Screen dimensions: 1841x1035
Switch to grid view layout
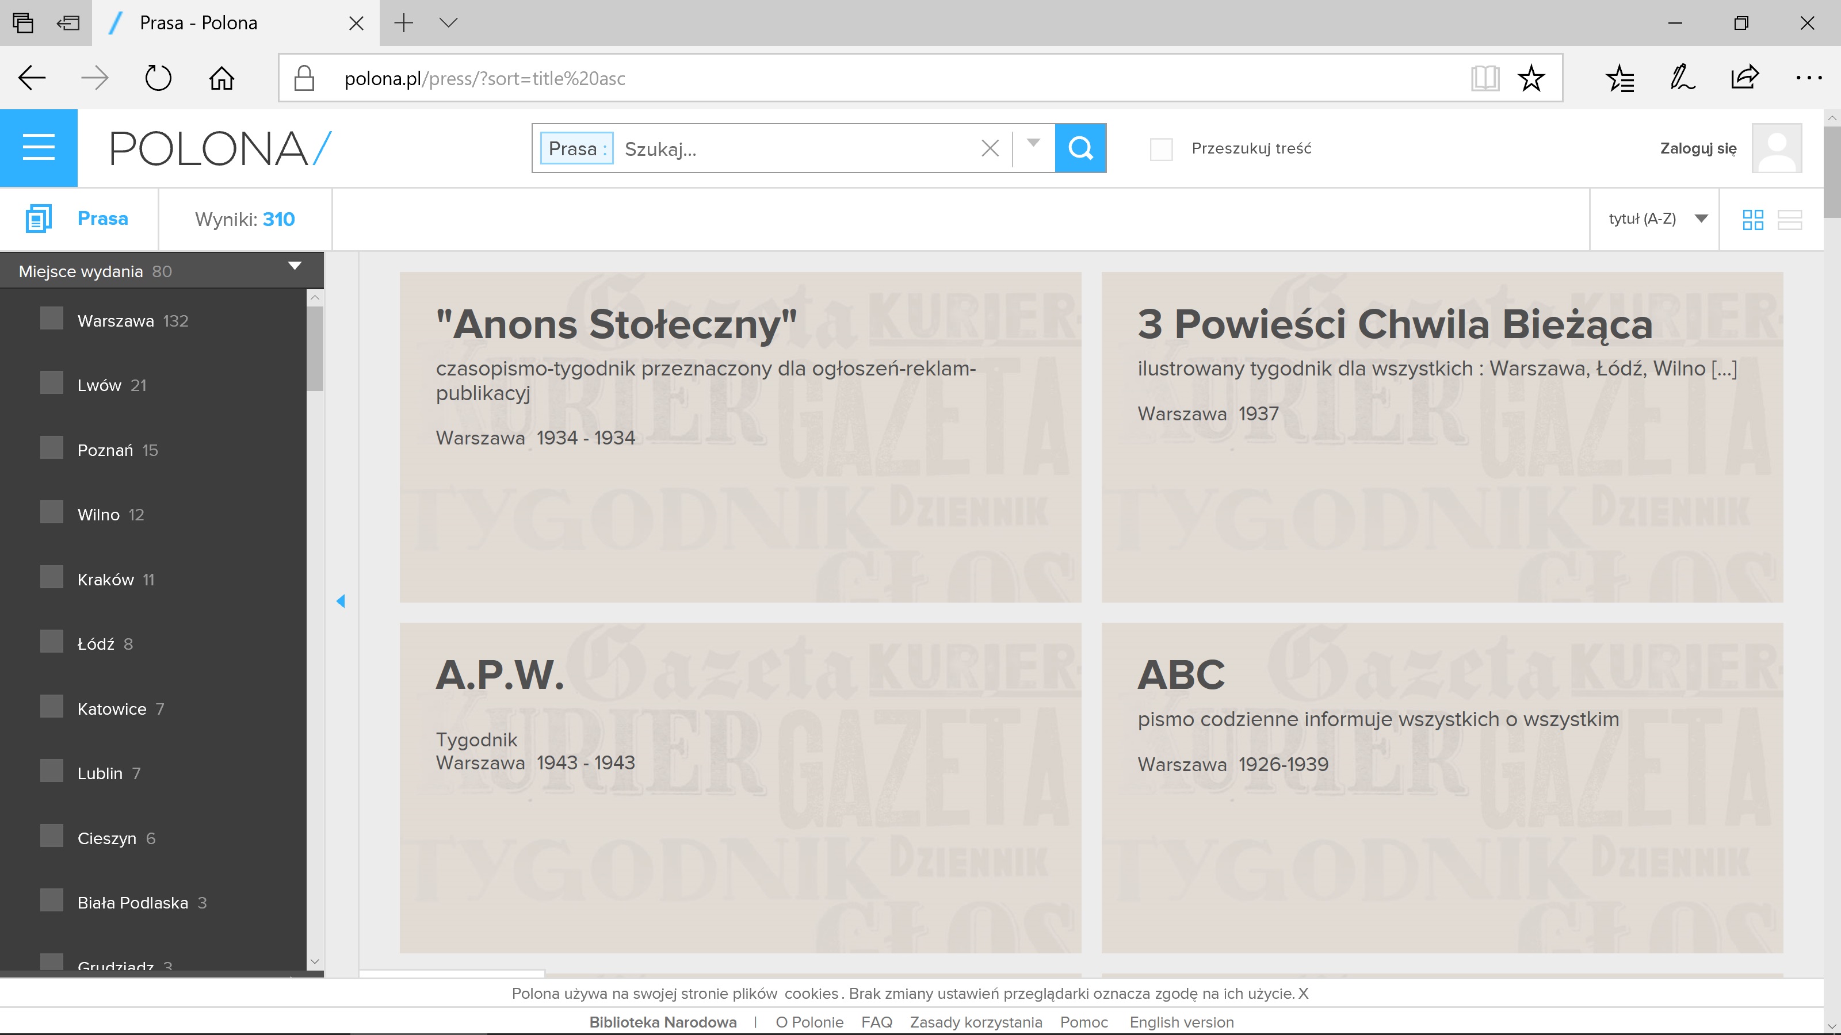[x=1752, y=219]
